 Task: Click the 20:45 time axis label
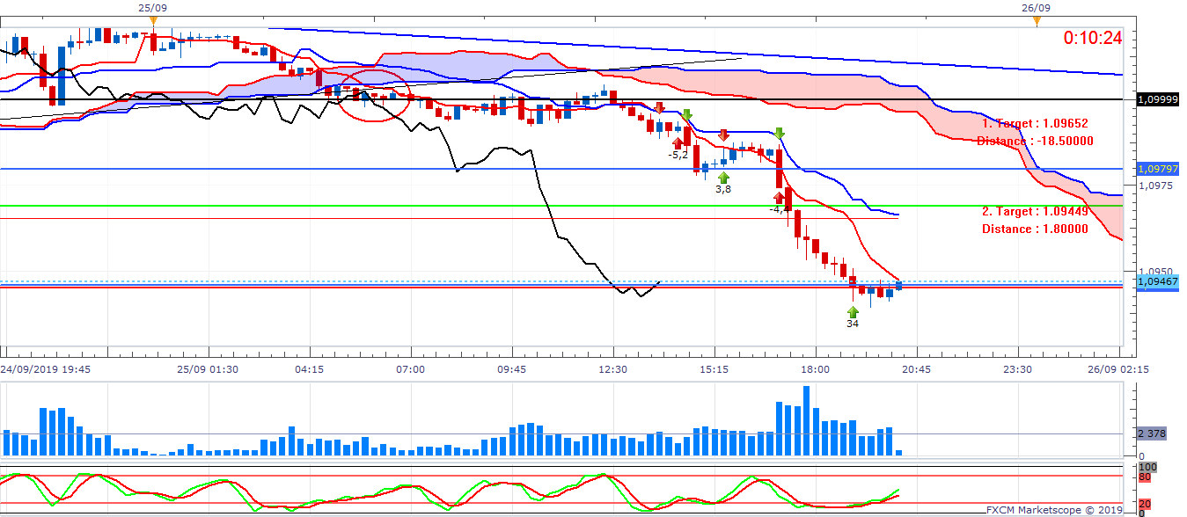(x=916, y=369)
